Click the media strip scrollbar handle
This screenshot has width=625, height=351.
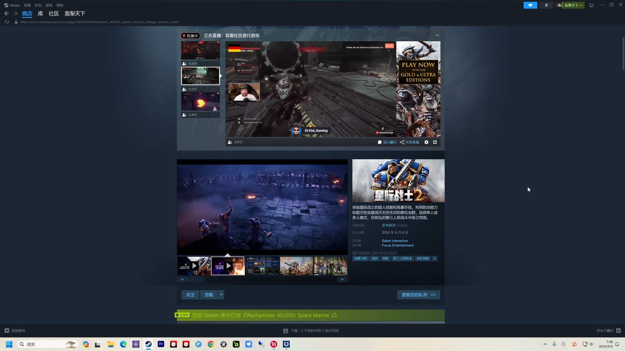(197, 279)
